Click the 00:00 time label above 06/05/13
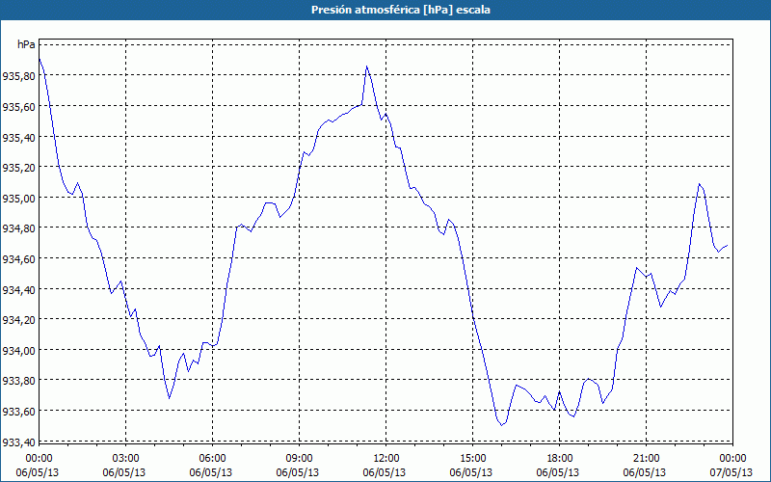 (x=39, y=459)
